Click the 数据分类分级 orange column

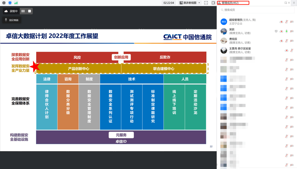68,107
